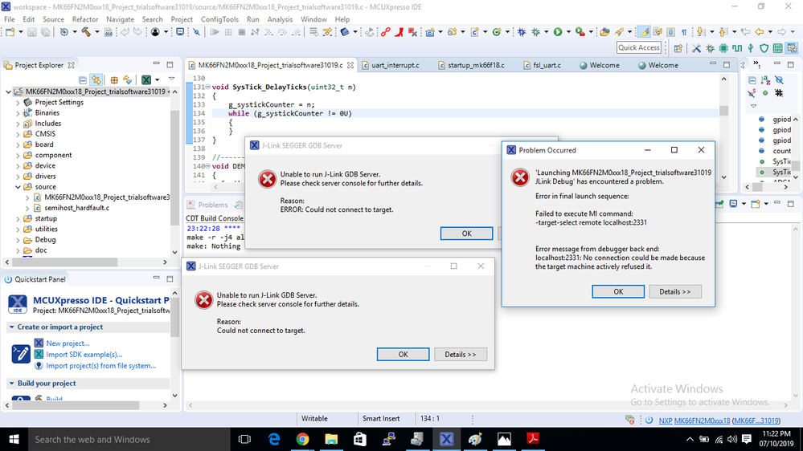The width and height of the screenshot is (803, 451).
Task: Click Windows Start button
Action: point(14,439)
